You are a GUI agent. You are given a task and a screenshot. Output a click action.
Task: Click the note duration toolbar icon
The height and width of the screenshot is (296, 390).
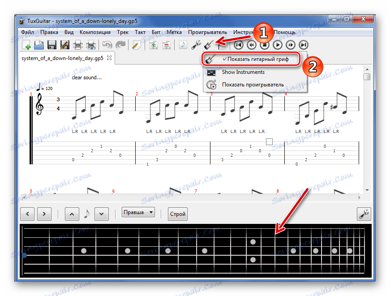click(x=183, y=45)
